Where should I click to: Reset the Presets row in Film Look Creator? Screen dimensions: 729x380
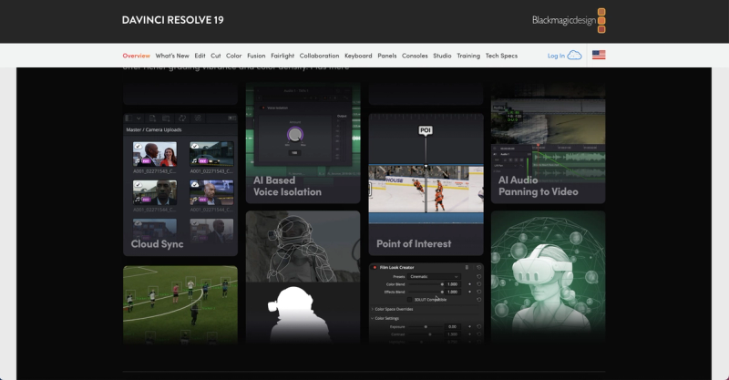pyautogui.click(x=479, y=276)
